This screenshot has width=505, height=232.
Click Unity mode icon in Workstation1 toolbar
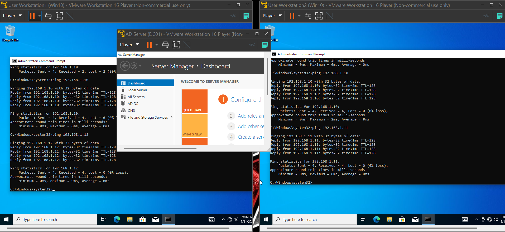tap(70, 16)
